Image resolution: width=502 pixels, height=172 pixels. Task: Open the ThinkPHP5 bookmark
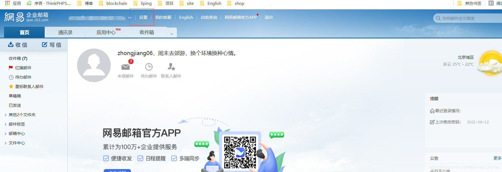49,3
